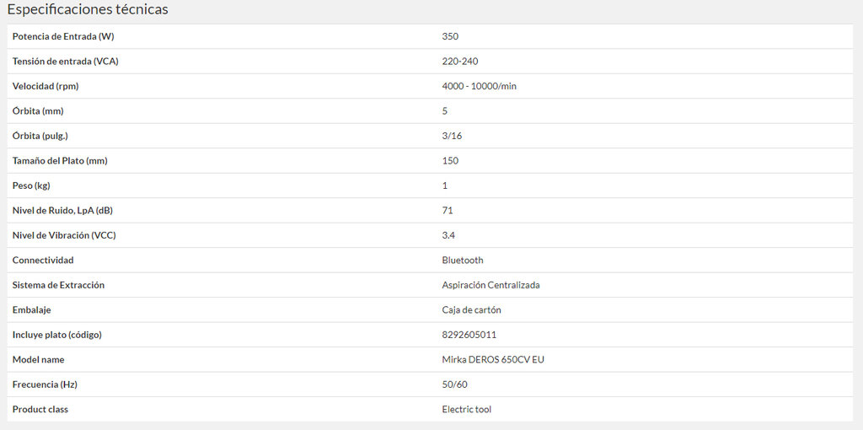863x430 pixels.
Task: Select the plate code 8292605011
Action: (469, 335)
